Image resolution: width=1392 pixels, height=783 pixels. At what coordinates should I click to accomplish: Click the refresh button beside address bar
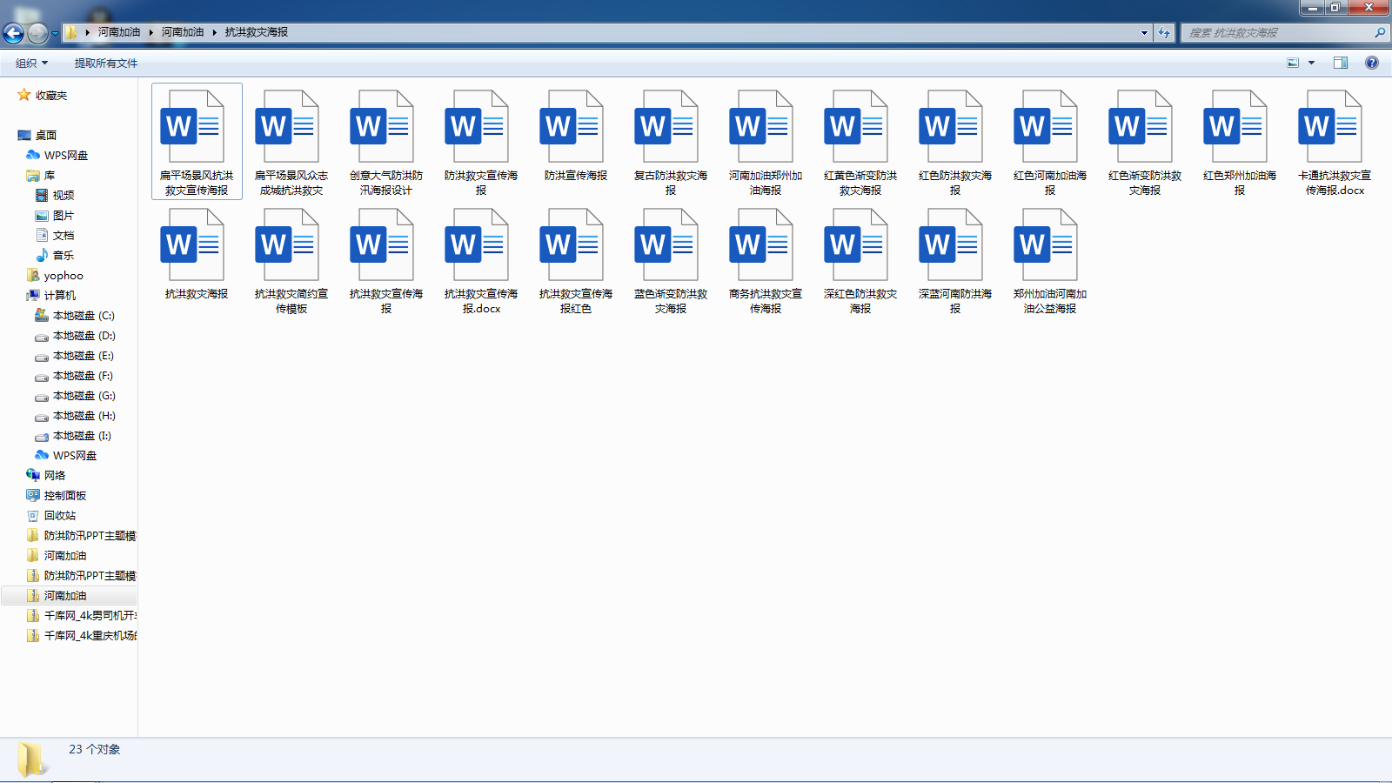pyautogui.click(x=1164, y=32)
